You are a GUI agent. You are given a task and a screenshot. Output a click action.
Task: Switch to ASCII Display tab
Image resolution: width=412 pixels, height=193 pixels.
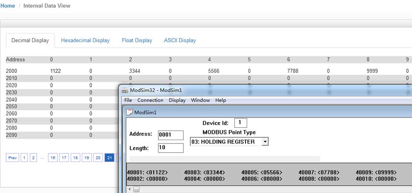click(180, 41)
